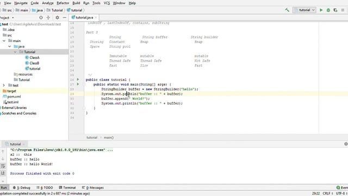Close the tutorial.java editor tab
Viewport: 348px width, 196px height.
(96, 17)
